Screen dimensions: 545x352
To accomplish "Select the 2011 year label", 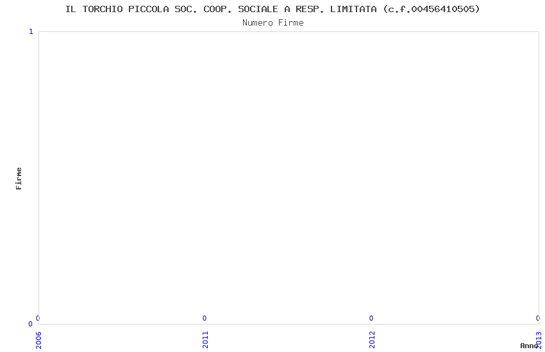I will (205, 340).
